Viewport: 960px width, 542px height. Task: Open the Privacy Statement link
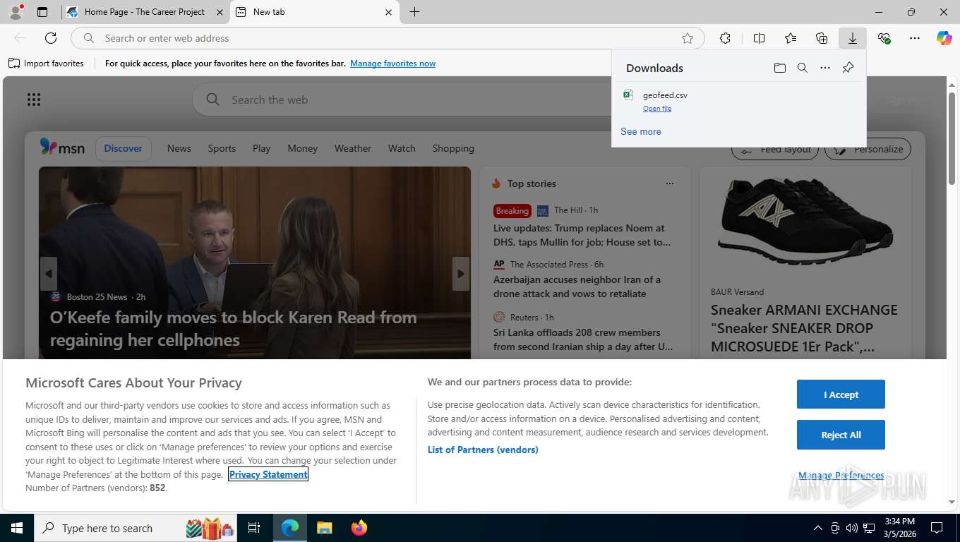(x=268, y=474)
